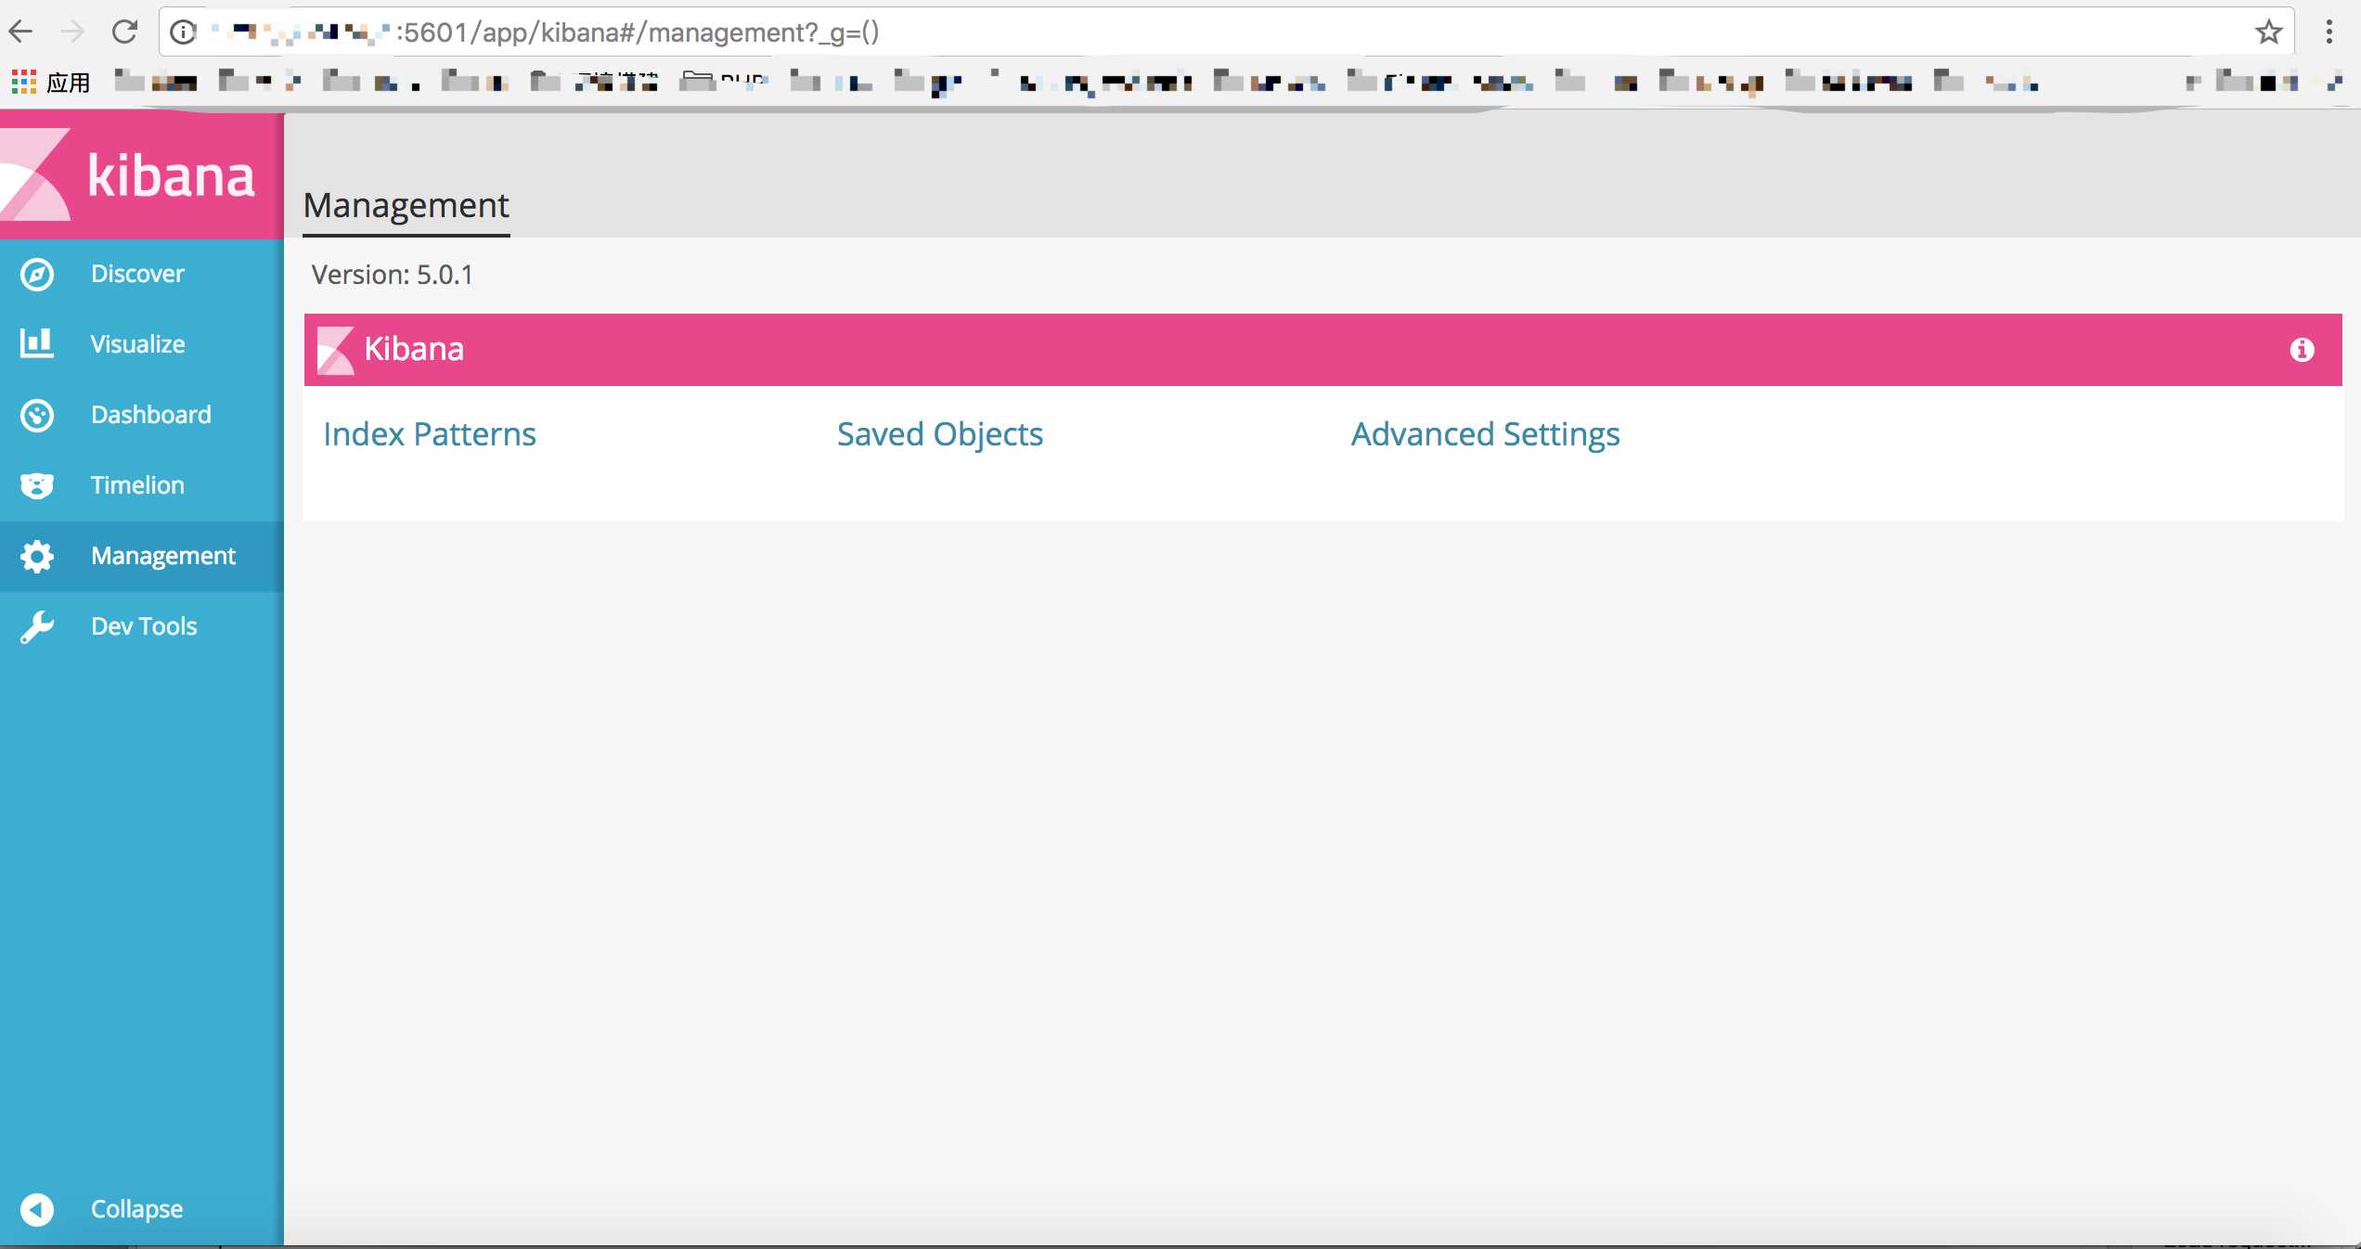Open the Advanced Settings link
Screen dimensions: 2361x1249
pos(1485,434)
